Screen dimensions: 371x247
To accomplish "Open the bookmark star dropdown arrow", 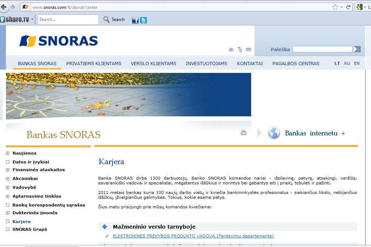I will click(x=341, y=7).
